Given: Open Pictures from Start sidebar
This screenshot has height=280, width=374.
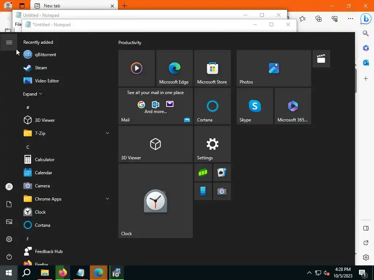Looking at the screenshot, I should 9,222.
